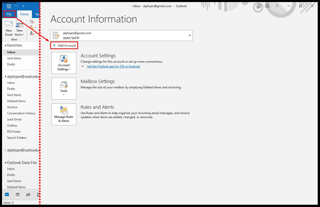Minimize the Outlook window
The image size is (320, 207).
289,6
